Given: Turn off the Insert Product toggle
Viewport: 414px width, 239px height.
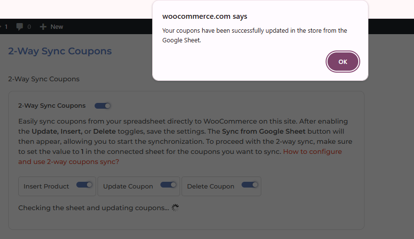Looking at the screenshot, I should 85,185.
